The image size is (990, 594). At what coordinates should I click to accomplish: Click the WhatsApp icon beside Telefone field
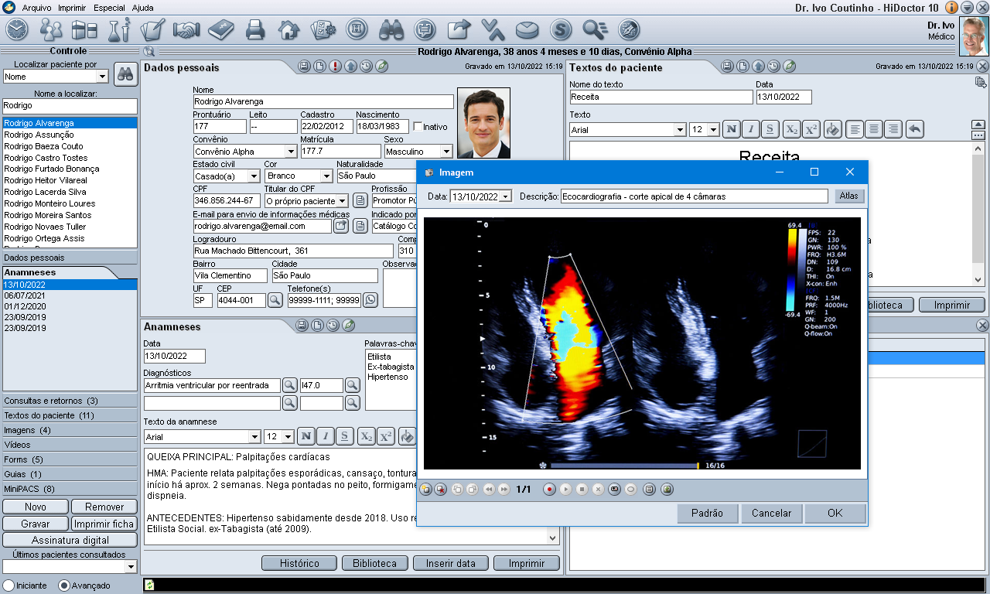coord(370,300)
